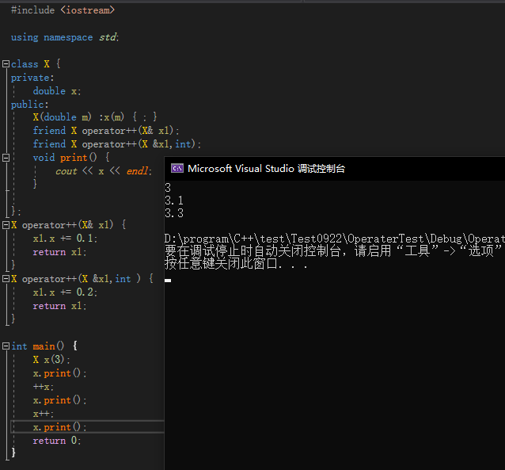
Task: Click the '++x;' statement in main
Action: click(x=44, y=387)
